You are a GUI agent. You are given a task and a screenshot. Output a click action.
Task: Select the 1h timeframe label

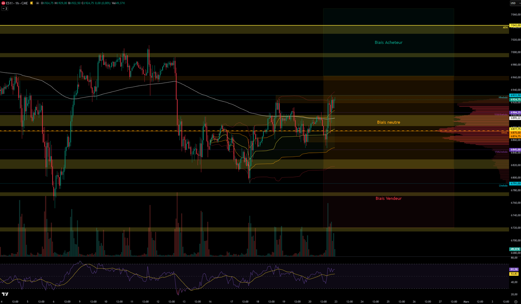tap(17, 4)
